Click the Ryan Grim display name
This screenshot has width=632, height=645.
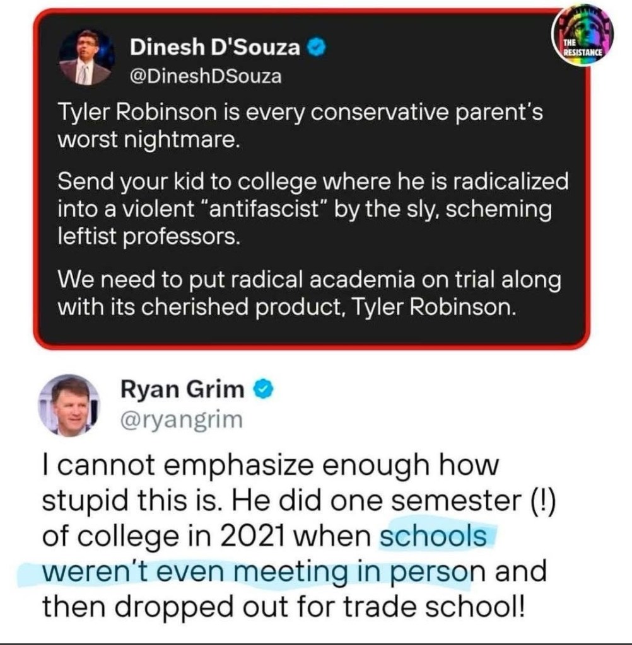click(182, 391)
